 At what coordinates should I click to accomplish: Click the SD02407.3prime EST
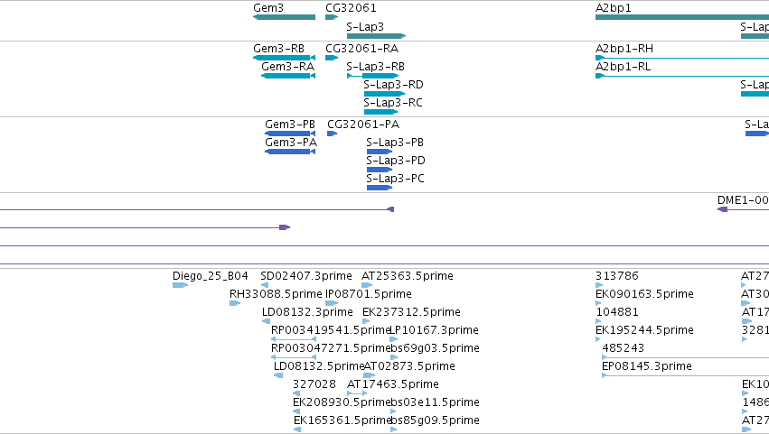pyautogui.click(x=265, y=285)
